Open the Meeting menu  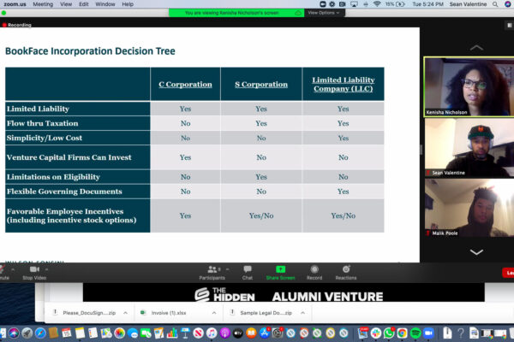pos(43,4)
